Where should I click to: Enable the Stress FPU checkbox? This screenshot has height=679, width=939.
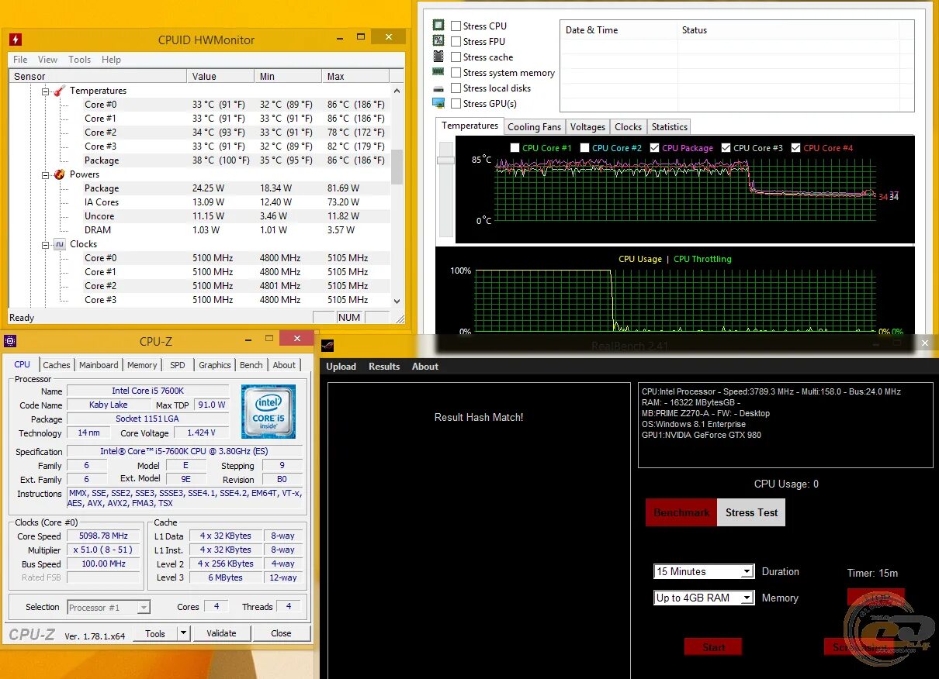(456, 41)
